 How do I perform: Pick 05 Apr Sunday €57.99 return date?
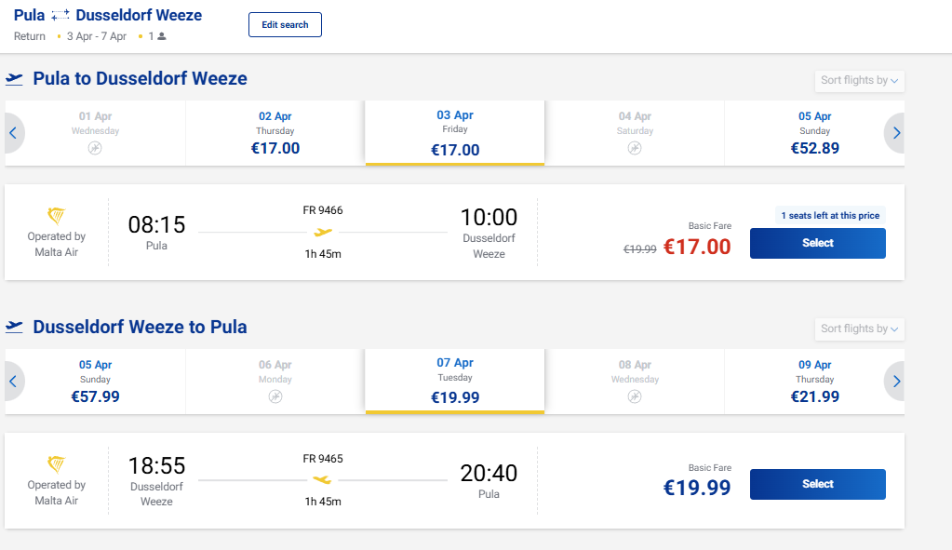[x=95, y=382]
